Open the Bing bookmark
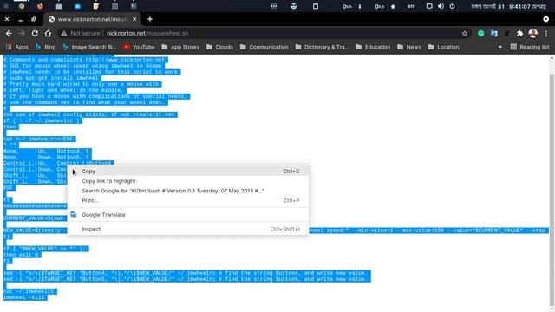Image resolution: width=555 pixels, height=312 pixels. pyautogui.click(x=46, y=47)
